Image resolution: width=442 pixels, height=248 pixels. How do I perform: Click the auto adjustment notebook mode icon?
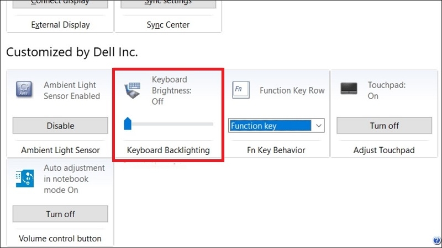click(x=25, y=179)
